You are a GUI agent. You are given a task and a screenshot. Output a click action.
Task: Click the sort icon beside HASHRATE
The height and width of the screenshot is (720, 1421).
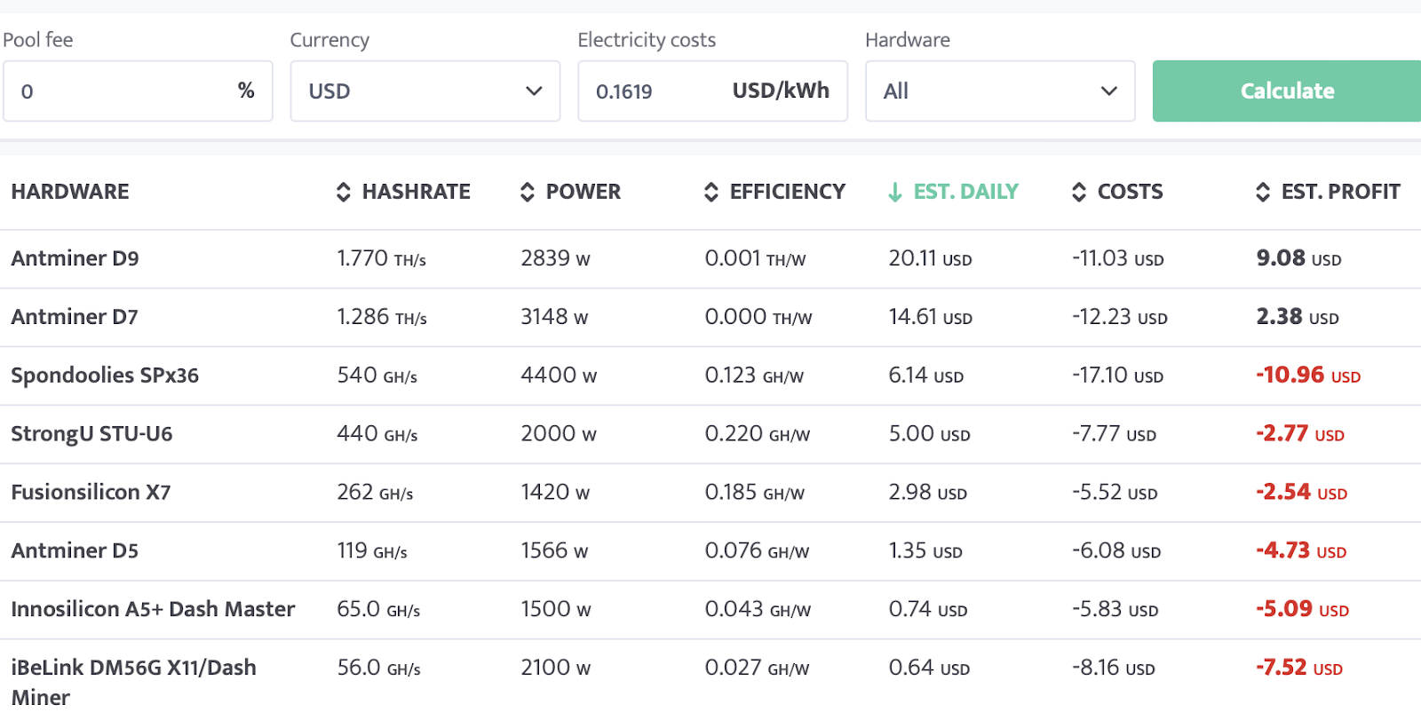(x=344, y=192)
